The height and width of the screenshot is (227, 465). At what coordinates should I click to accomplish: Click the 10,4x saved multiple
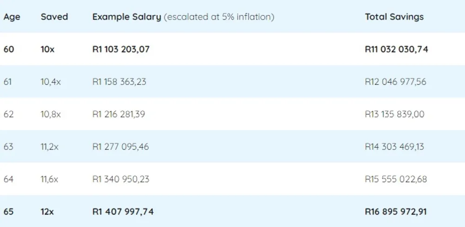click(x=51, y=82)
